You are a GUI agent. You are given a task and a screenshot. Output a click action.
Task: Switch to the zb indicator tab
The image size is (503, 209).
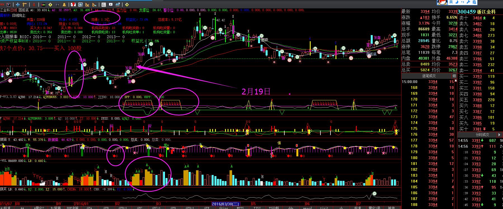[x=341, y=207]
